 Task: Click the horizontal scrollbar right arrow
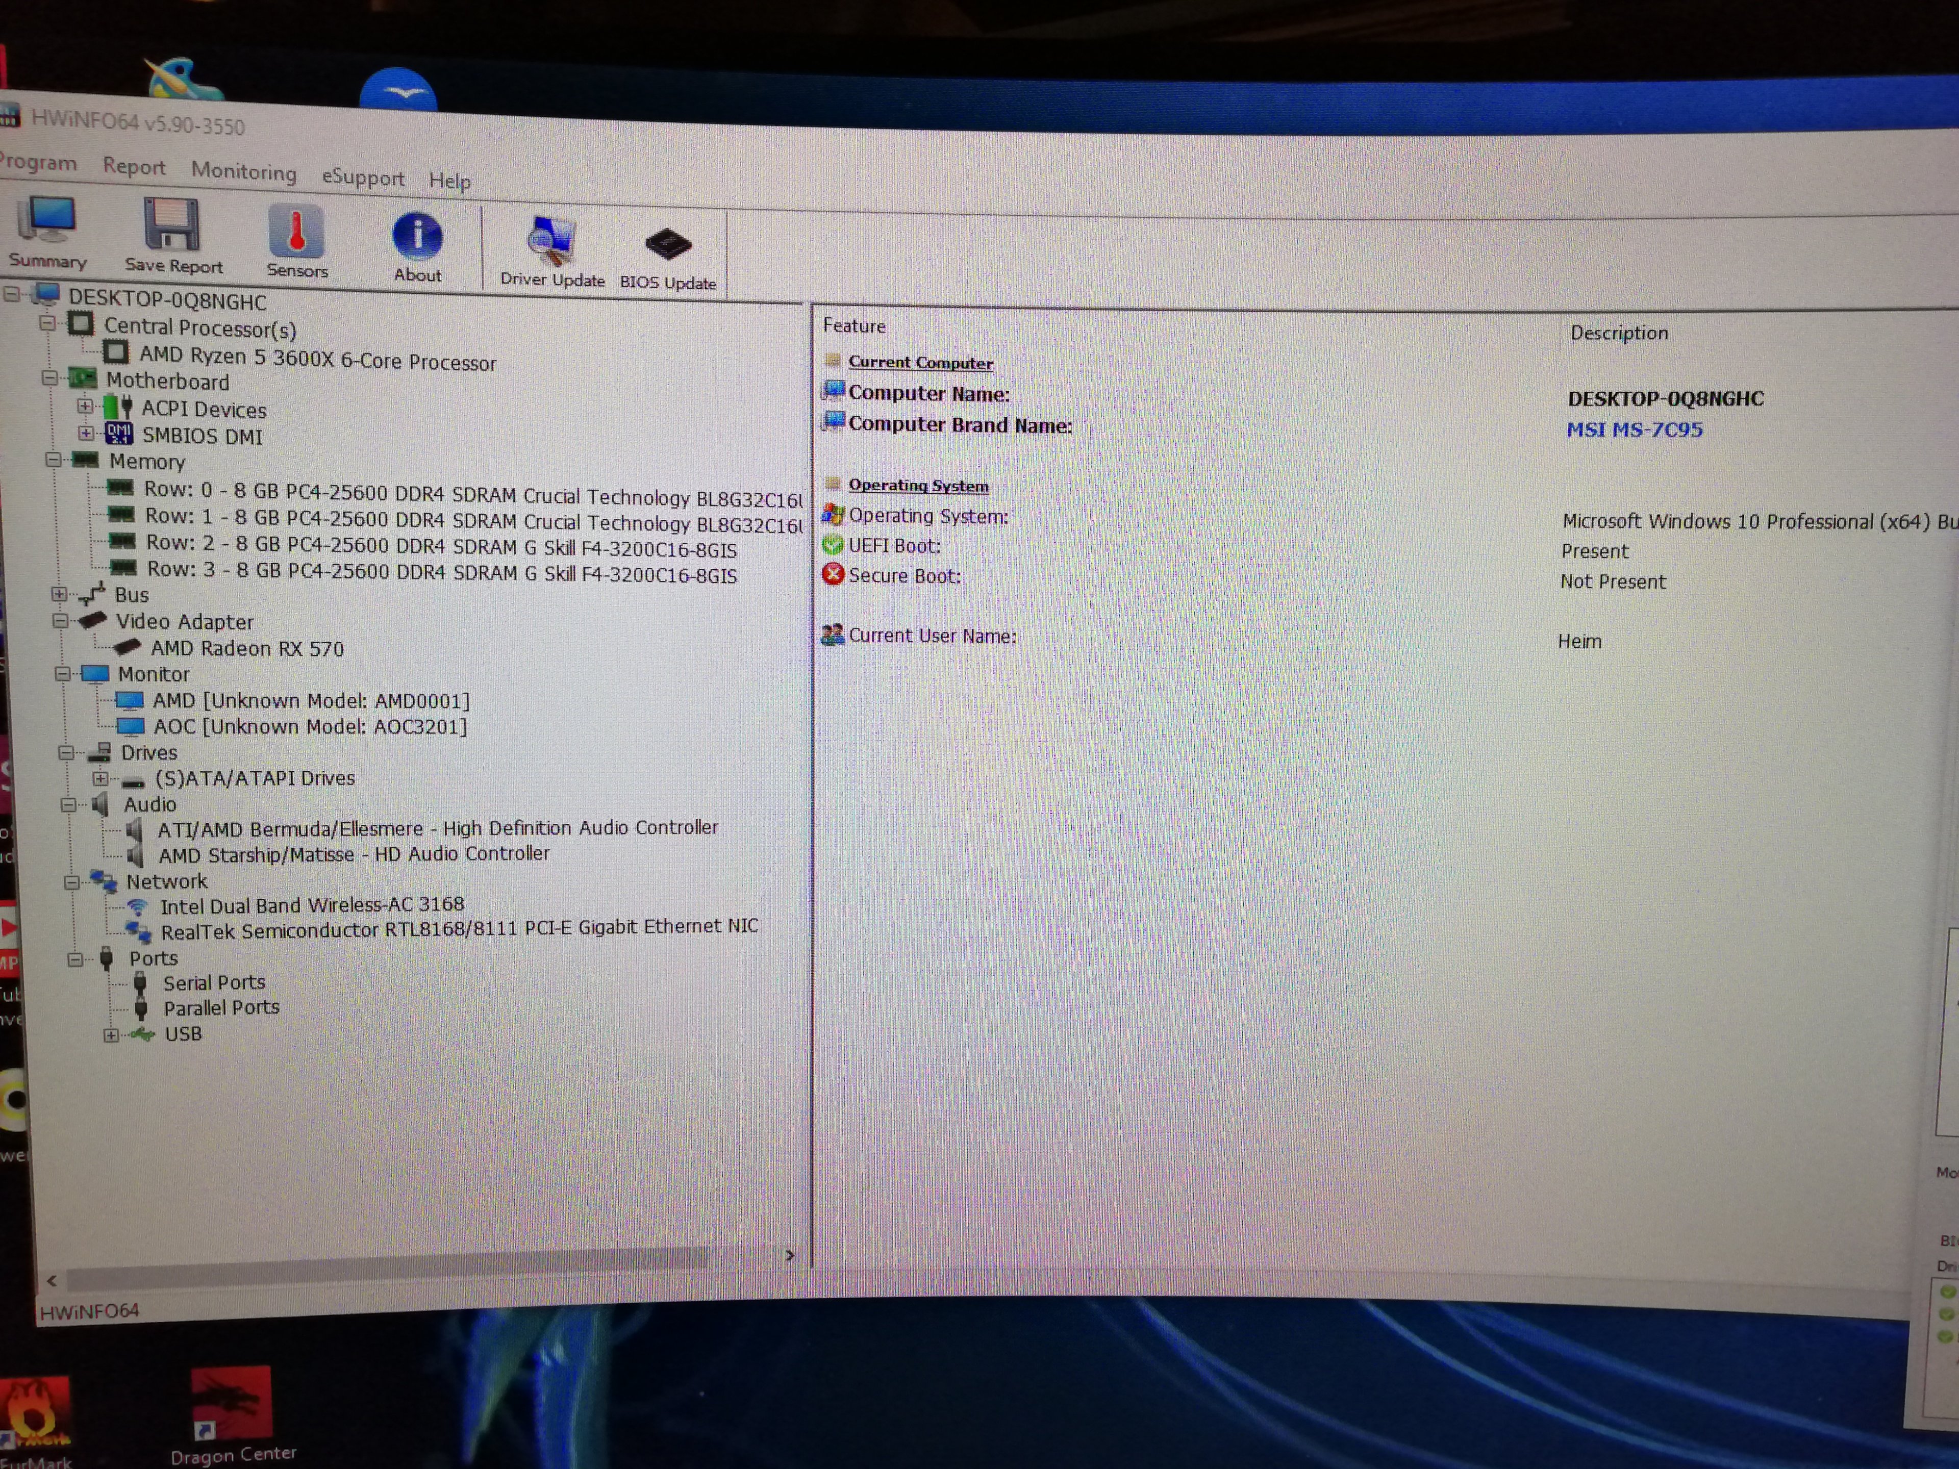790,1256
